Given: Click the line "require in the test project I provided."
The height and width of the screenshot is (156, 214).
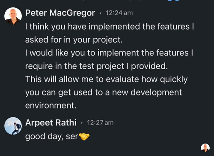Looking at the screenshot, I should [96, 66].
